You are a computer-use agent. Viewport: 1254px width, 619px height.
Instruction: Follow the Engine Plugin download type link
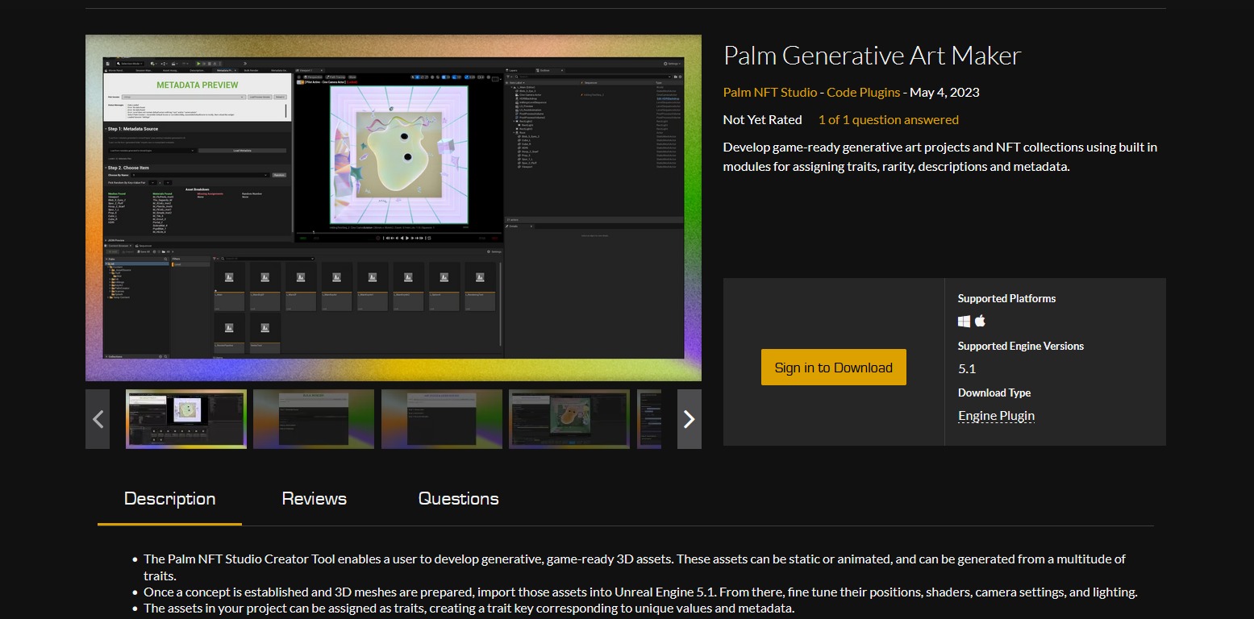point(996,416)
